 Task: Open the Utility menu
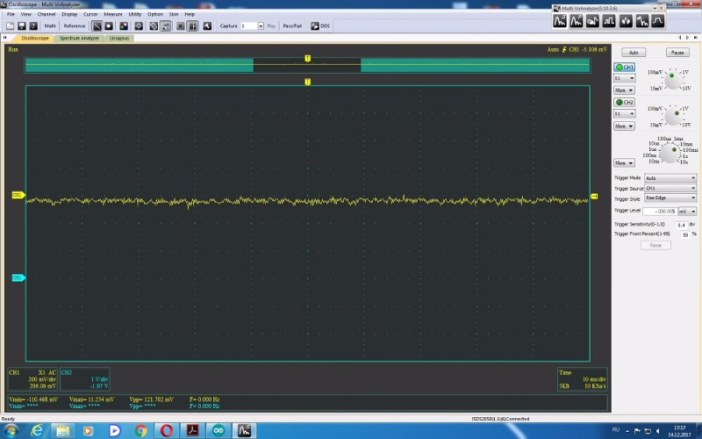[x=135, y=14]
